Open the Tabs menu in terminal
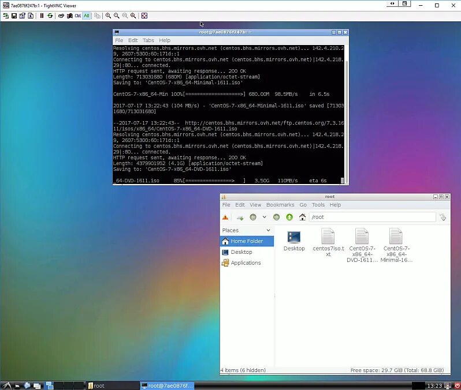Image resolution: width=461 pixels, height=390 pixels. 148,40
